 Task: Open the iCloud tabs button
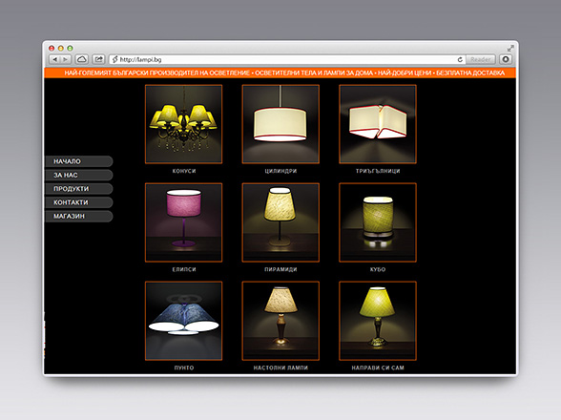click(x=82, y=59)
